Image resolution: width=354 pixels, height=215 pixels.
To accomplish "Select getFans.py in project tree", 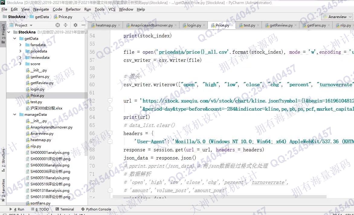I will click(40, 77).
